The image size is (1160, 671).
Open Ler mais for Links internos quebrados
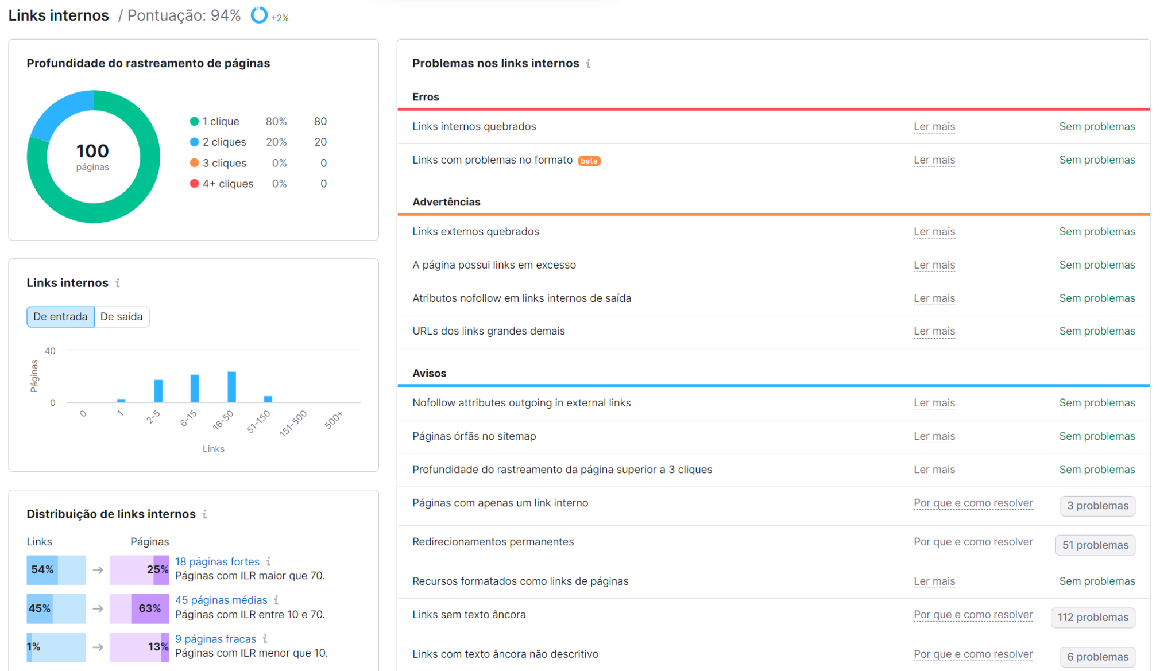(x=934, y=127)
